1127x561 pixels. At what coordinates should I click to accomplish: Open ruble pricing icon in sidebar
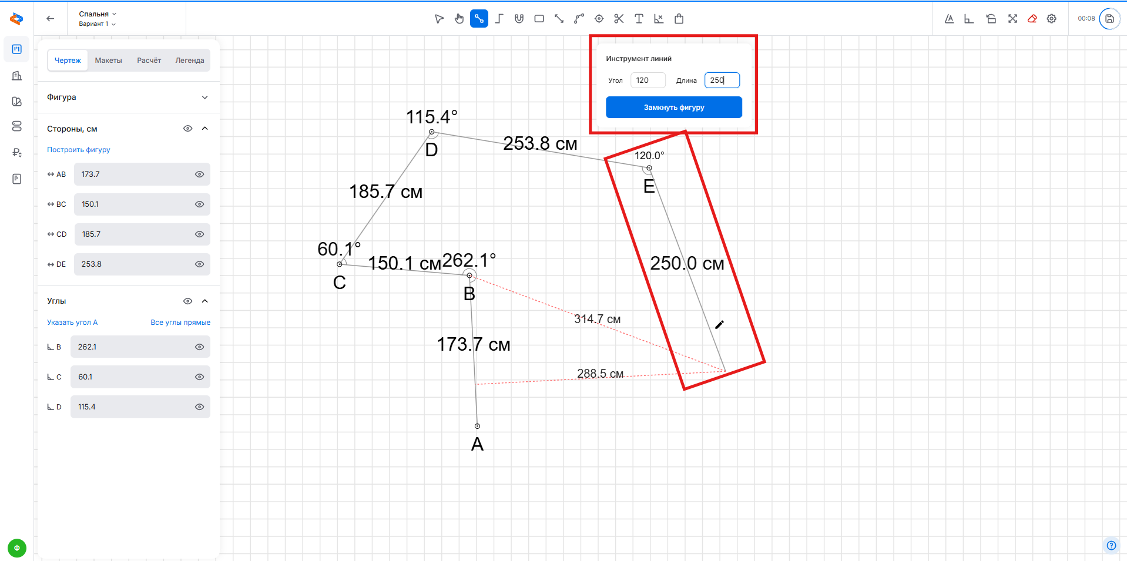[x=17, y=153]
